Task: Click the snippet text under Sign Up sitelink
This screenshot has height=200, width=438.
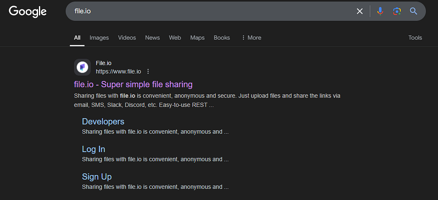Action: tap(155, 187)
